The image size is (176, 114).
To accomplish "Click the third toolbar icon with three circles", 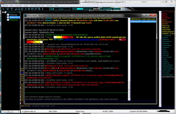I will point(12,9).
